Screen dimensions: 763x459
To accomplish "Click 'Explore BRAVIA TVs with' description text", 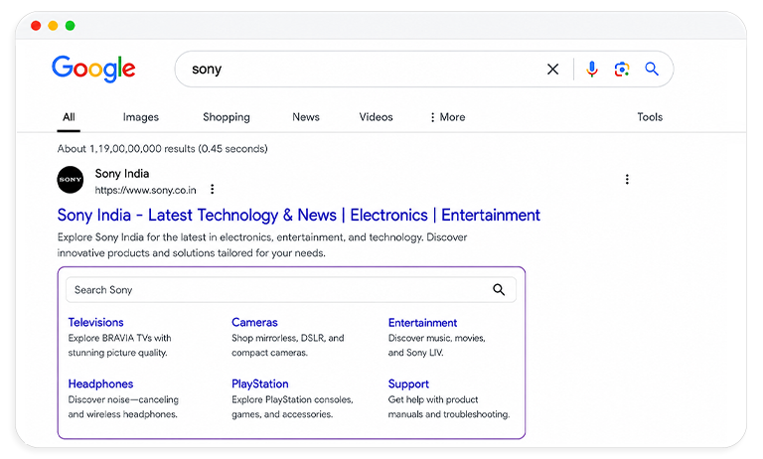I will (x=119, y=338).
